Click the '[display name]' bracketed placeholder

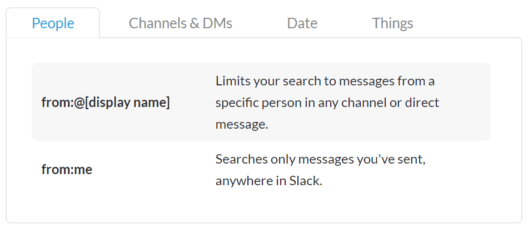(128, 103)
